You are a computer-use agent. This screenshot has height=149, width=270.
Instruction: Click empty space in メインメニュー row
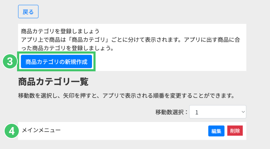pos(135,131)
